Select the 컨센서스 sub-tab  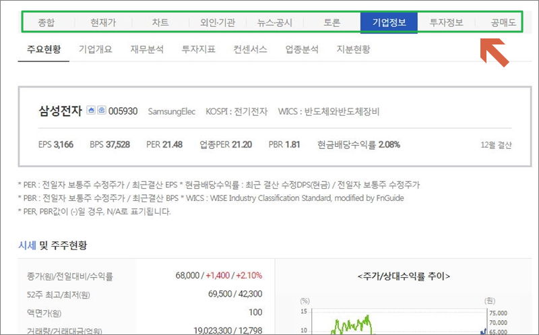pyautogui.click(x=250, y=49)
